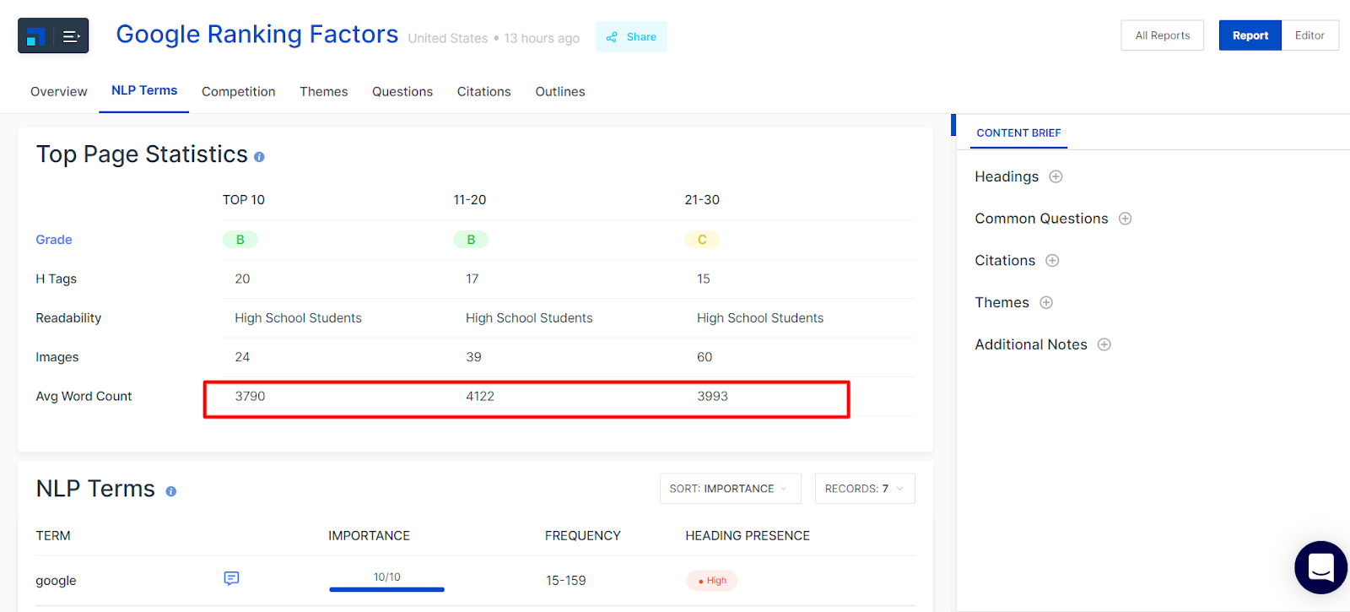Viewport: 1350px width, 612px height.
Task: Open the app logo menu button
Action: 53,35
